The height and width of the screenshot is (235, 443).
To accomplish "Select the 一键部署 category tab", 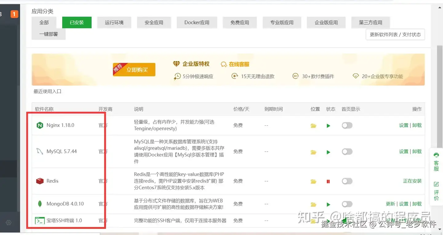I will (x=49, y=34).
